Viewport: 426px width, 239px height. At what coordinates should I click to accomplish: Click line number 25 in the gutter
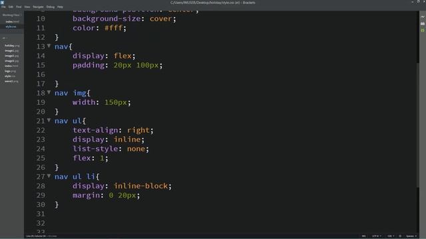(x=41, y=158)
